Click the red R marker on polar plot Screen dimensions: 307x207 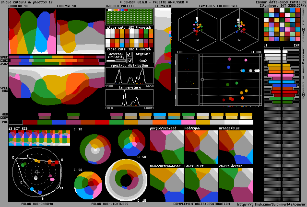(57, 162)
